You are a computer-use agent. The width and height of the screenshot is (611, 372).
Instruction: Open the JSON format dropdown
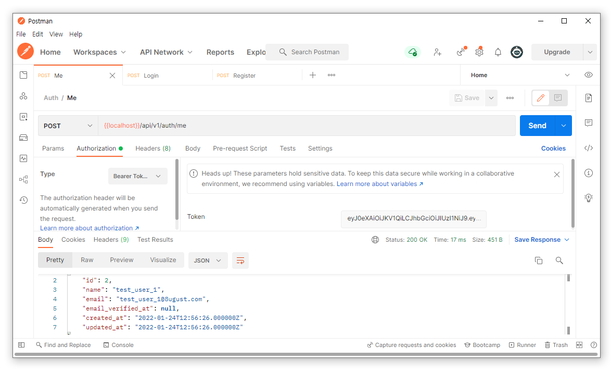pyautogui.click(x=208, y=261)
